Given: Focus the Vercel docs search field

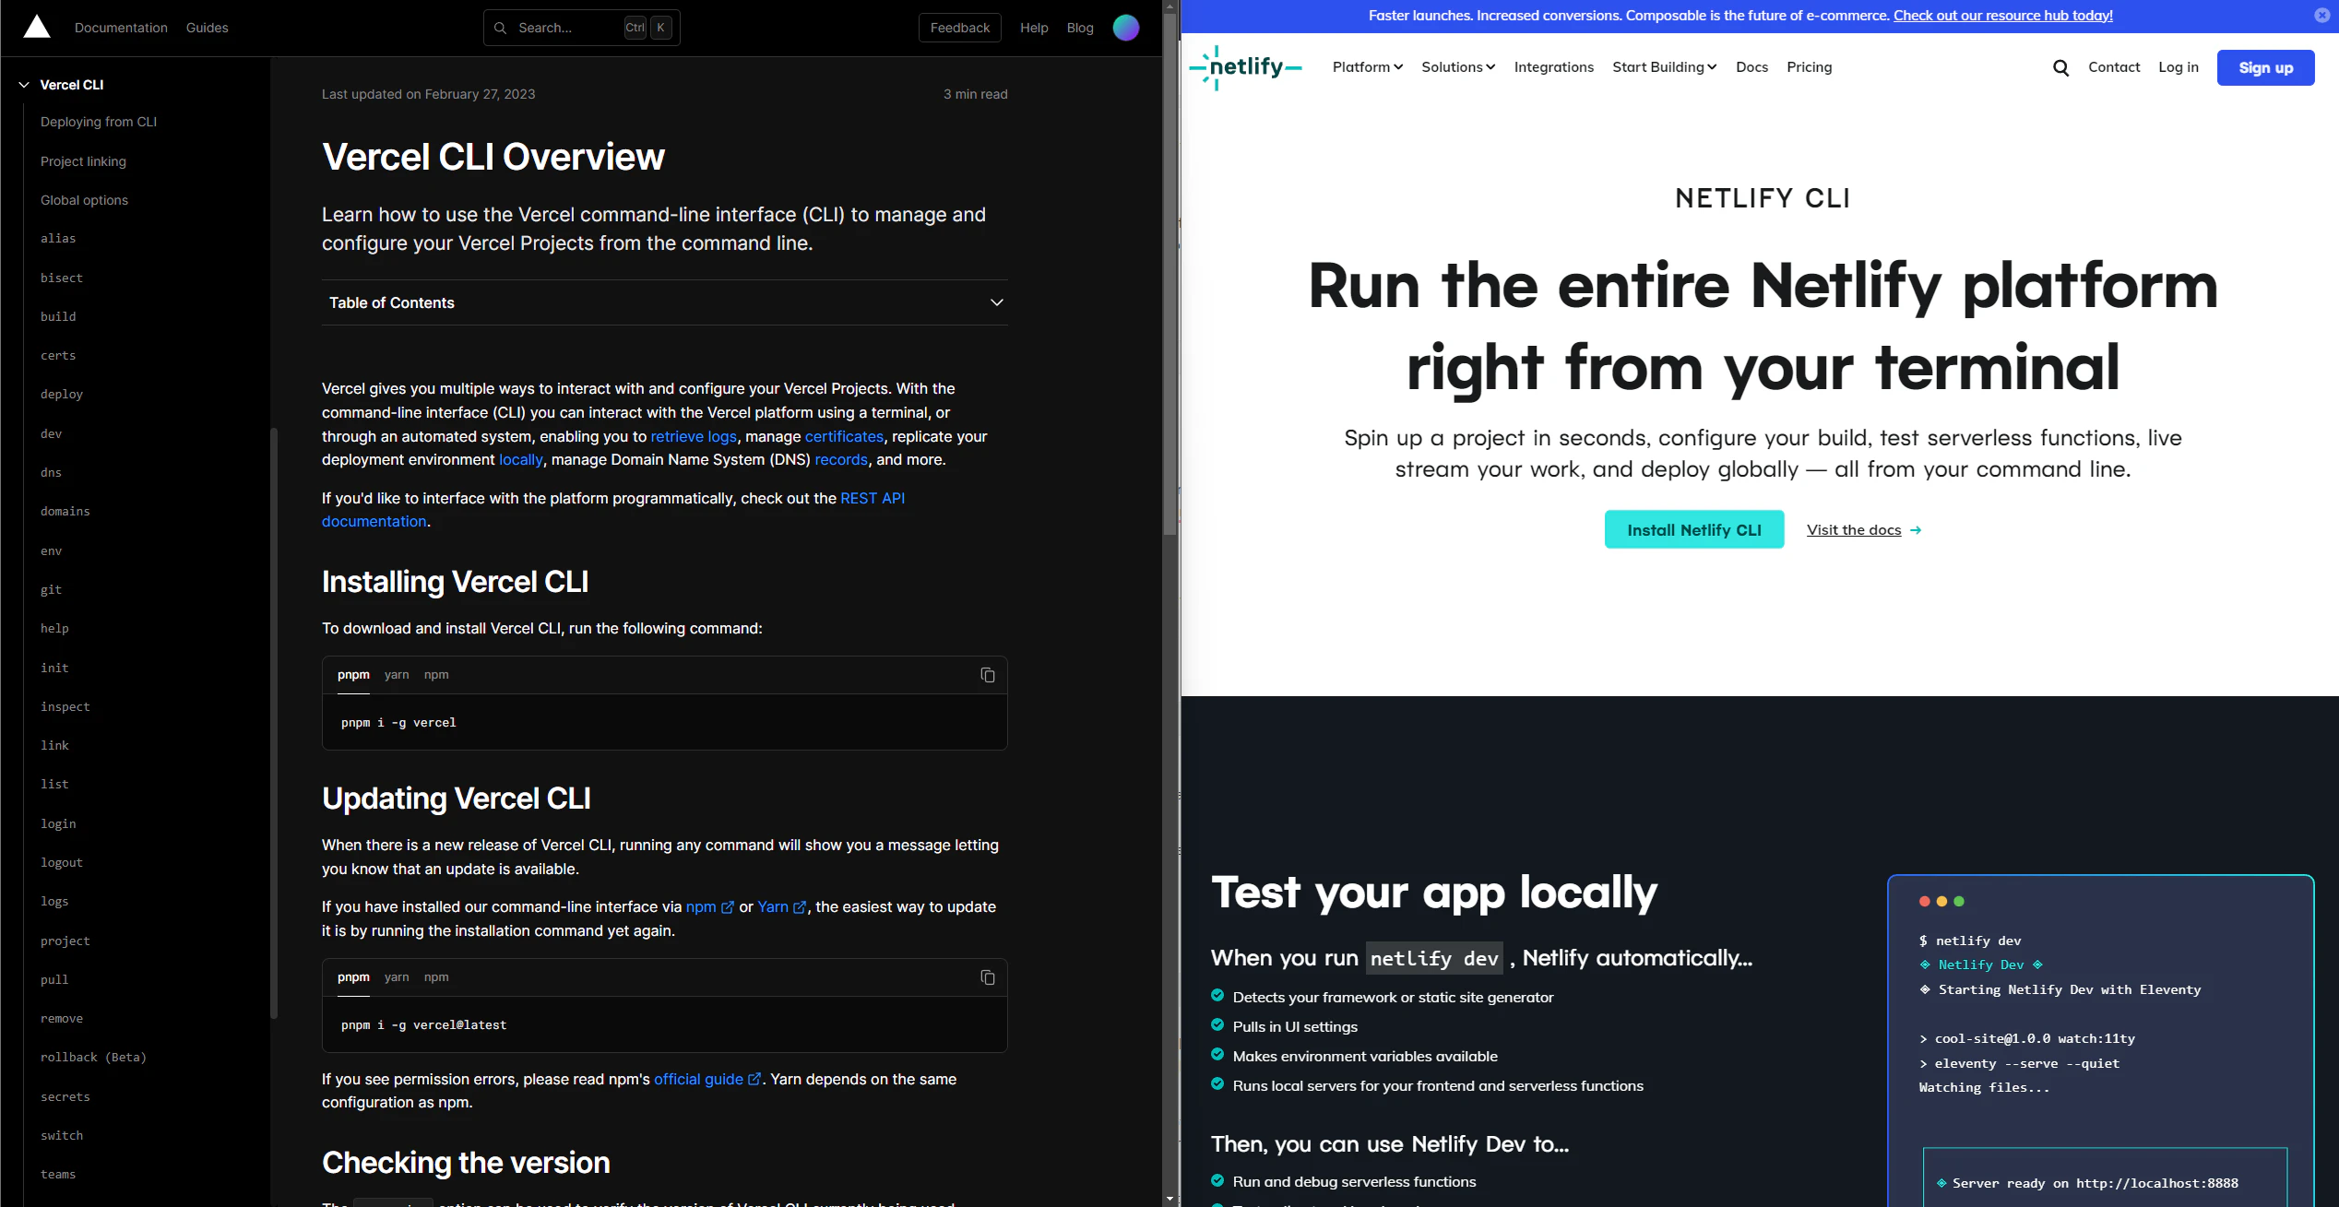Looking at the screenshot, I should pos(581,28).
